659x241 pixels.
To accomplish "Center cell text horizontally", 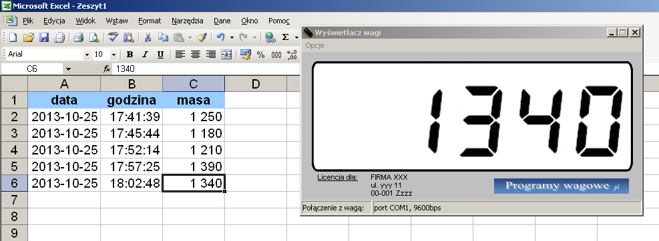I will 196,55.
